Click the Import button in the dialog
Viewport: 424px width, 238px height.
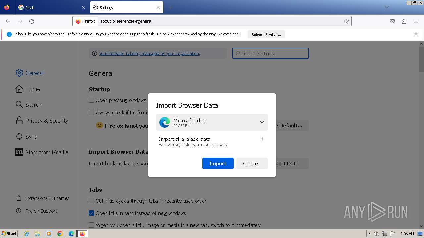218,163
